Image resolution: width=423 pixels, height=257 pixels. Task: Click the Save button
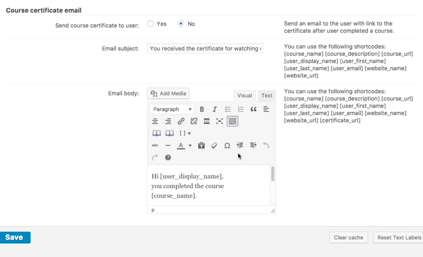14,237
